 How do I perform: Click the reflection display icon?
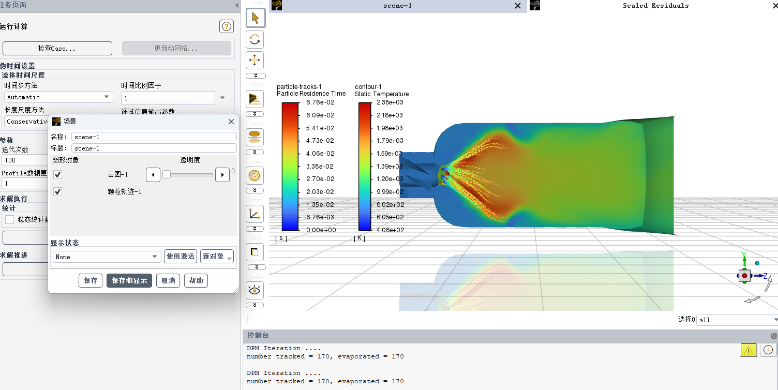255,137
